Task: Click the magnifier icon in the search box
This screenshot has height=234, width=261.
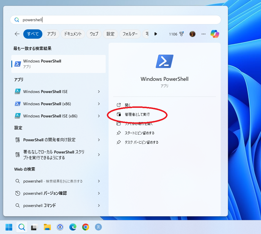Action: [x=17, y=20]
